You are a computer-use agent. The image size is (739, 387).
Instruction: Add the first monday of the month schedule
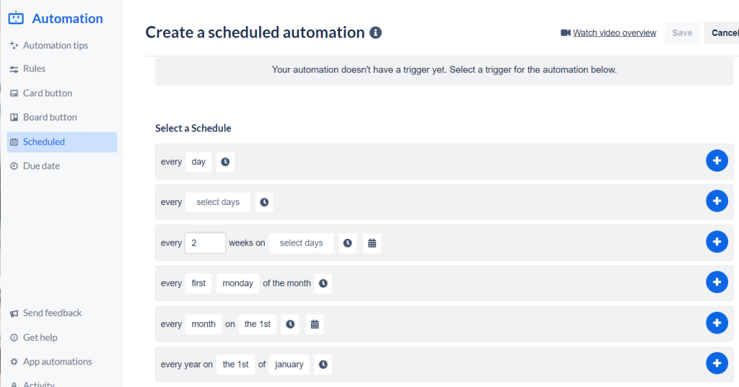[x=716, y=282]
